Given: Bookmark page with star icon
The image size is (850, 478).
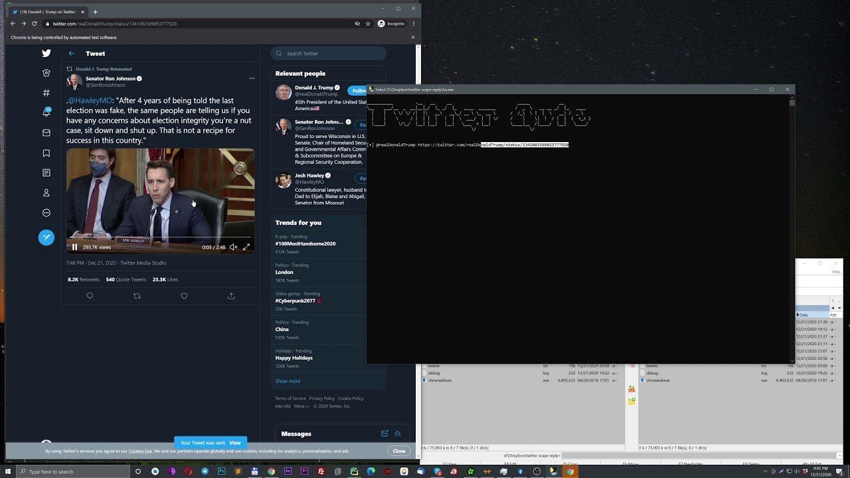Looking at the screenshot, I should [368, 23].
